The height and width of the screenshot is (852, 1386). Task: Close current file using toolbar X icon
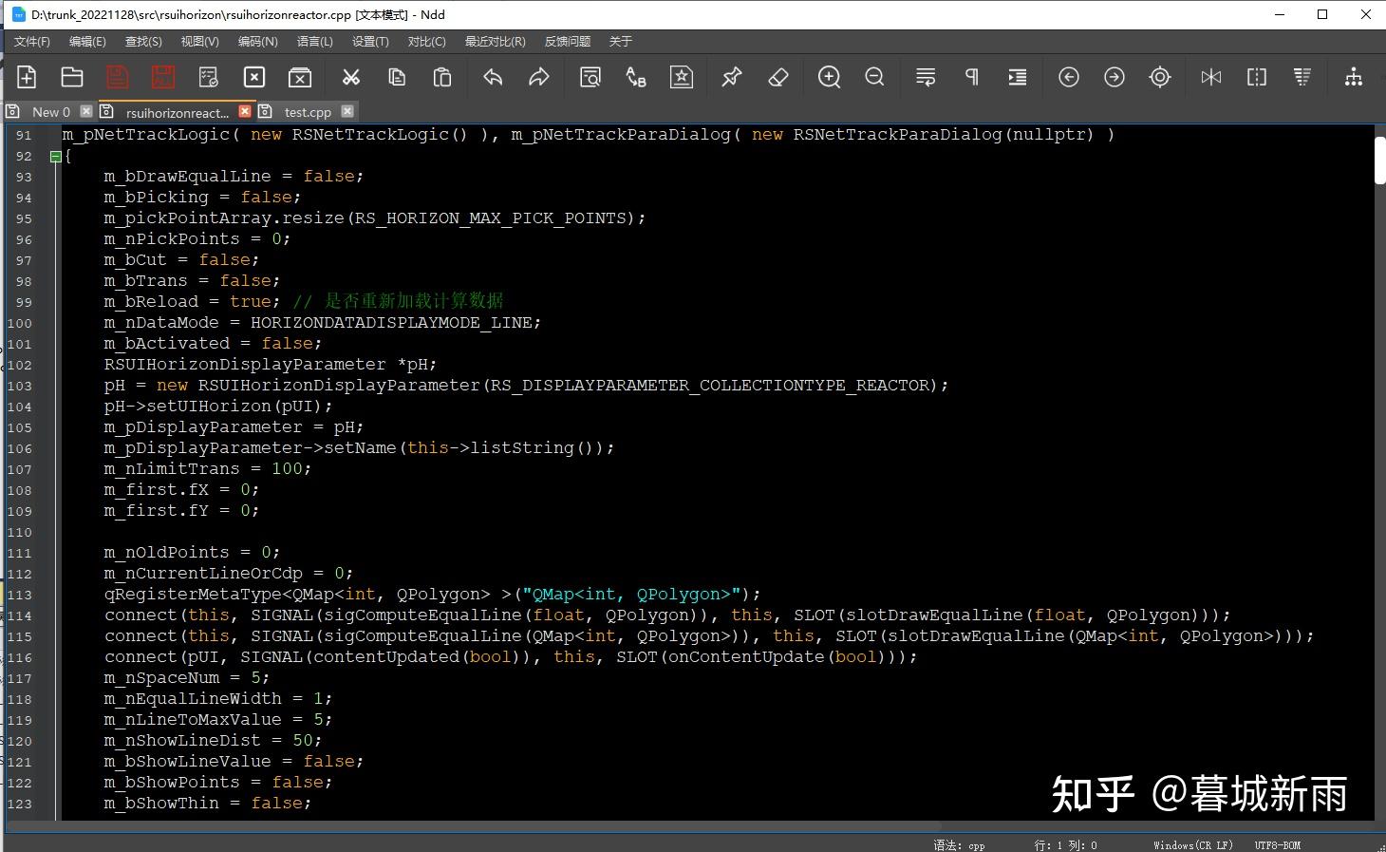[x=254, y=77]
